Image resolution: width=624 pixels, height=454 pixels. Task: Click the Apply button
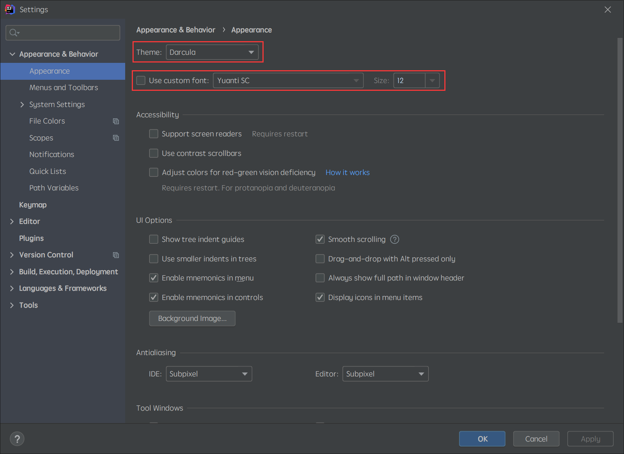point(590,439)
